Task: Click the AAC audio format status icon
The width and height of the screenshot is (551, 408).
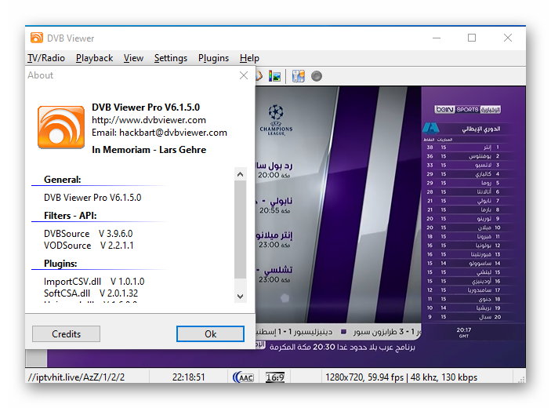Action: (x=243, y=377)
